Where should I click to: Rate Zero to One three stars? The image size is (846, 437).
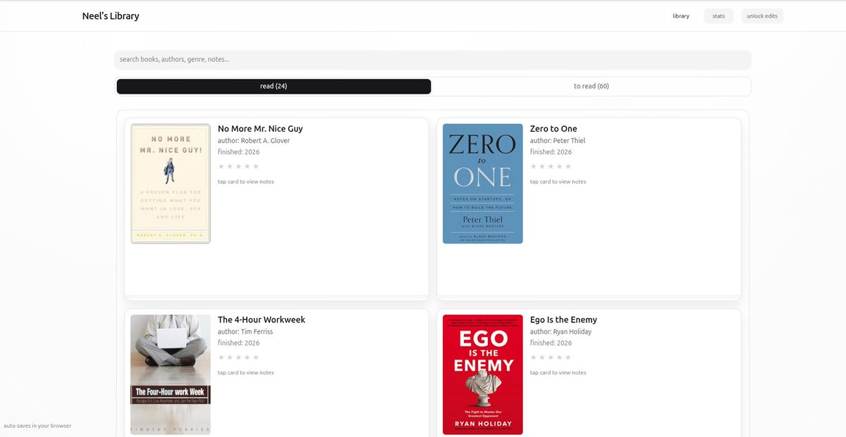tap(551, 167)
